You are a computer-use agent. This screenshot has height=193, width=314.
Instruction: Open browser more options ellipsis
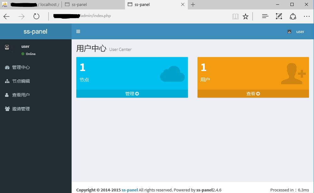pyautogui.click(x=306, y=16)
